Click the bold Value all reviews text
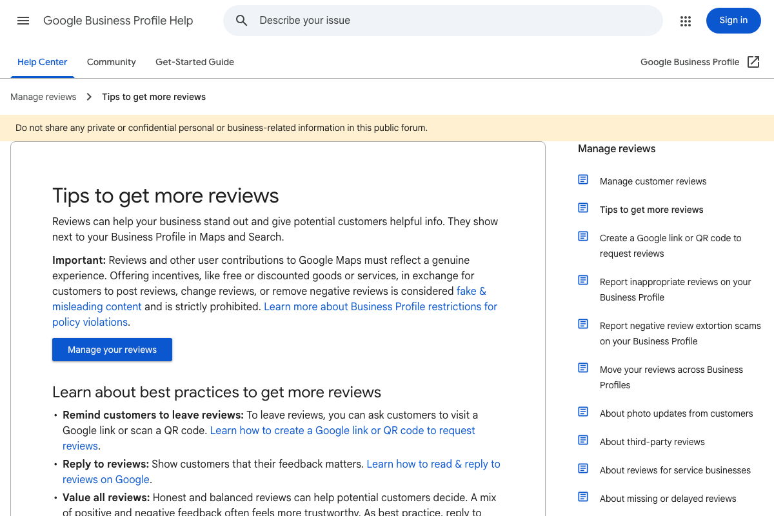The height and width of the screenshot is (516, 774). [106, 497]
